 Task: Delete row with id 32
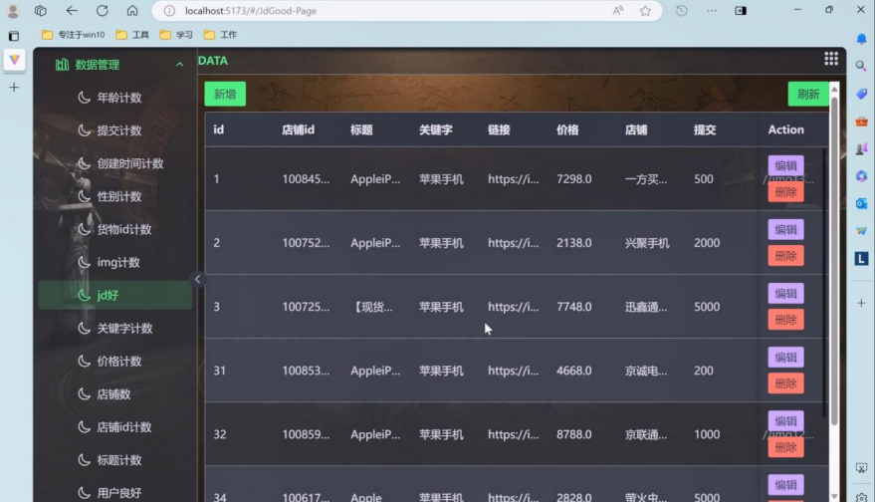785,447
